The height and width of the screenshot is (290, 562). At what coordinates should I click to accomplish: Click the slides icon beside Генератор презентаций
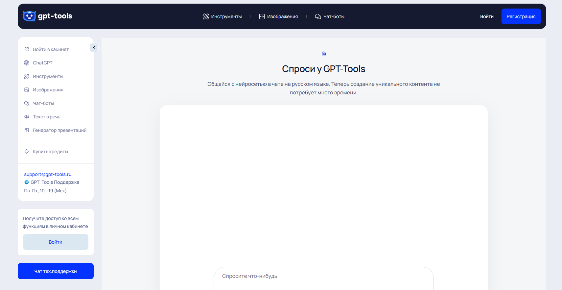(27, 130)
